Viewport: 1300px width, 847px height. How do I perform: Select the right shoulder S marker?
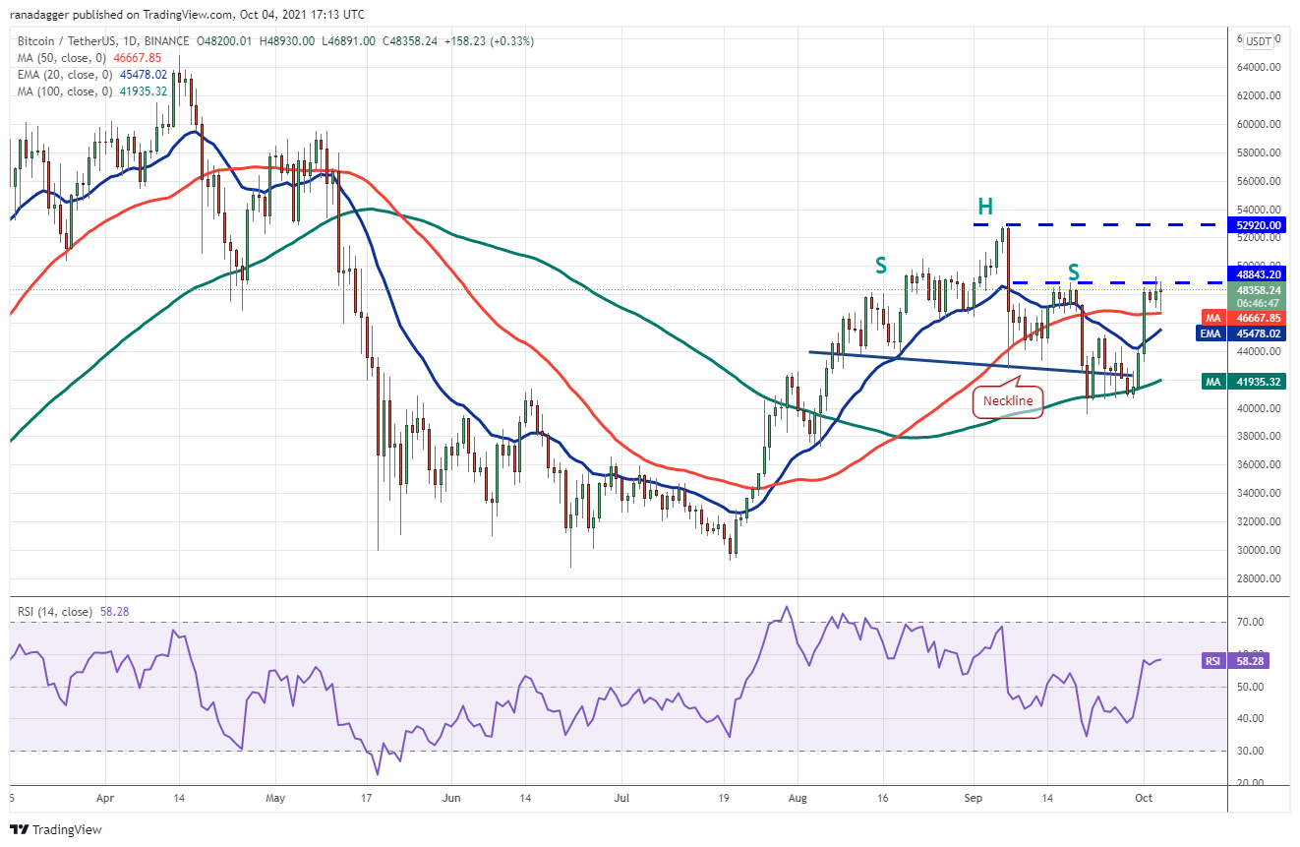point(1075,271)
